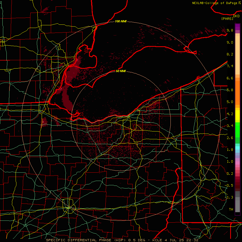Screen dimensions: 242x242
Task: Click the 0.2 scale value
Action: coord(230,174)
